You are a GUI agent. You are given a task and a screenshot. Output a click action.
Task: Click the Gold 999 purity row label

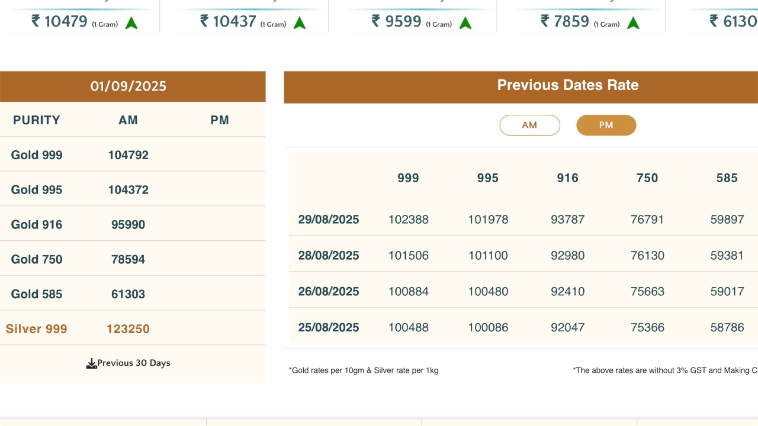(x=37, y=155)
